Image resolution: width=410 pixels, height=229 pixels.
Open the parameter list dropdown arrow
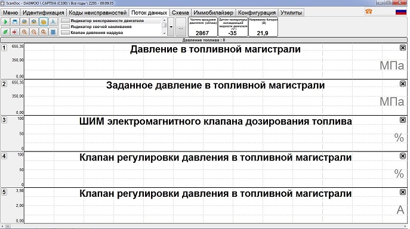pos(171,27)
